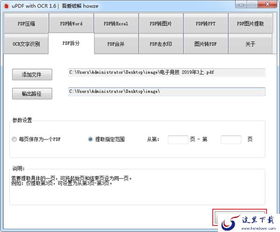Focus the output folder path field
This screenshot has height=232, width=280.
coord(167,91)
